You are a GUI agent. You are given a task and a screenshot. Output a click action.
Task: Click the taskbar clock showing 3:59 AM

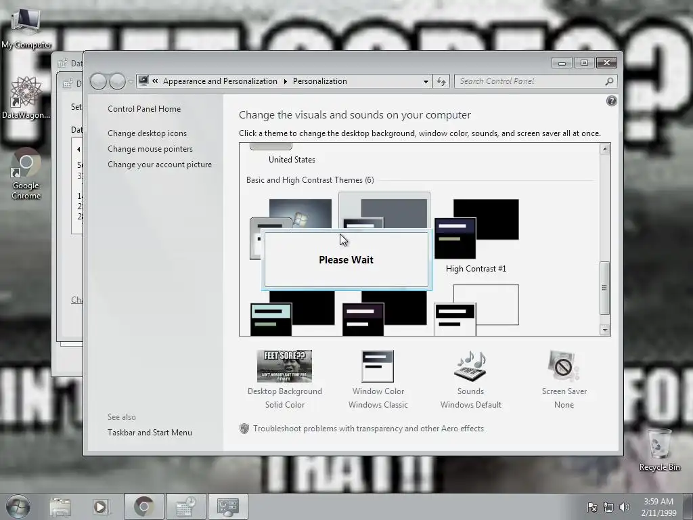point(658,506)
